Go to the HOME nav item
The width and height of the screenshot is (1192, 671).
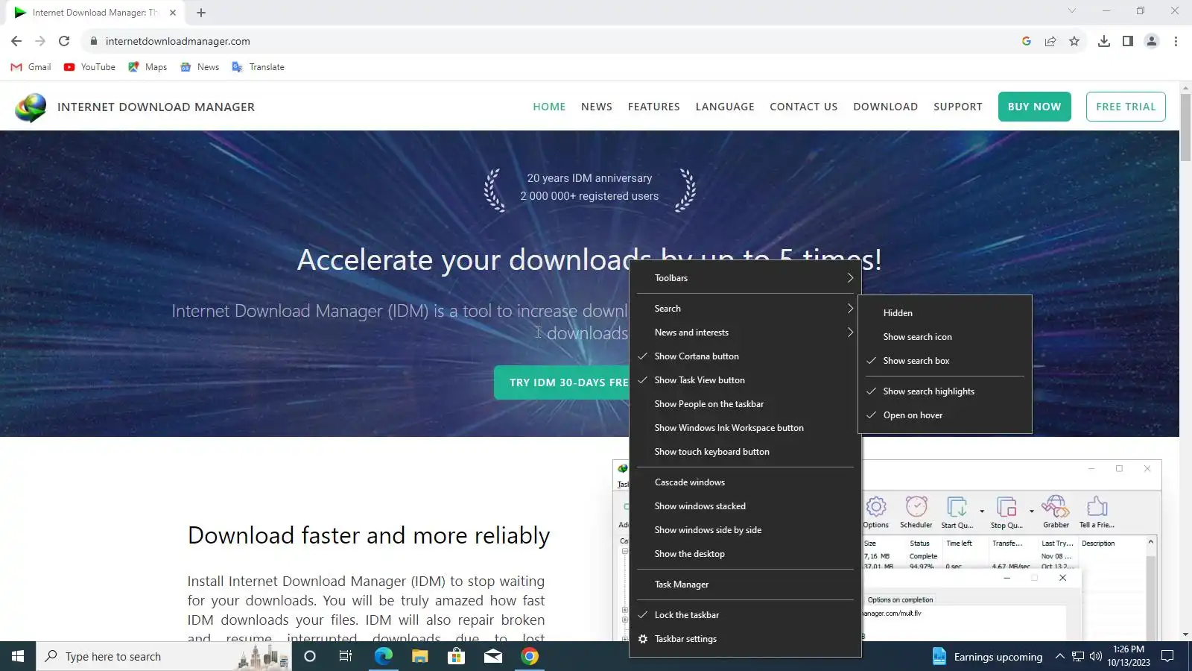(x=549, y=107)
